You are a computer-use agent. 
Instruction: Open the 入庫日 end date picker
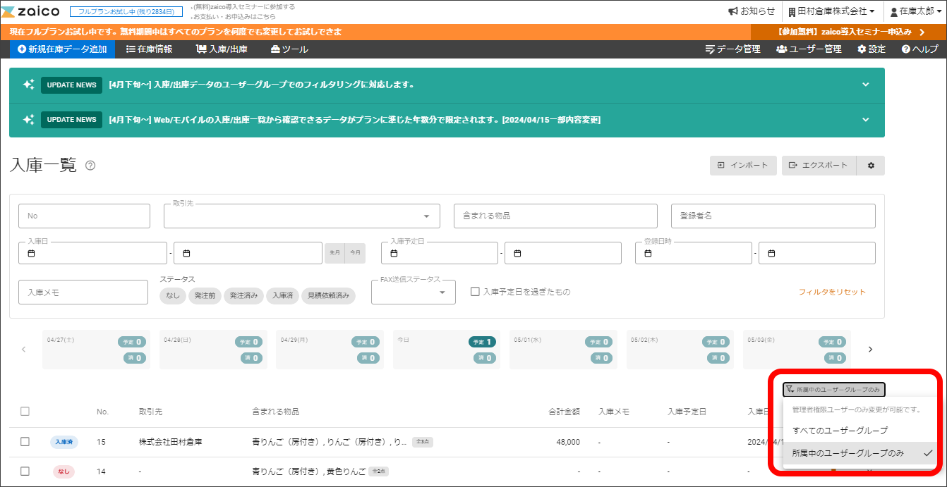[x=248, y=253]
